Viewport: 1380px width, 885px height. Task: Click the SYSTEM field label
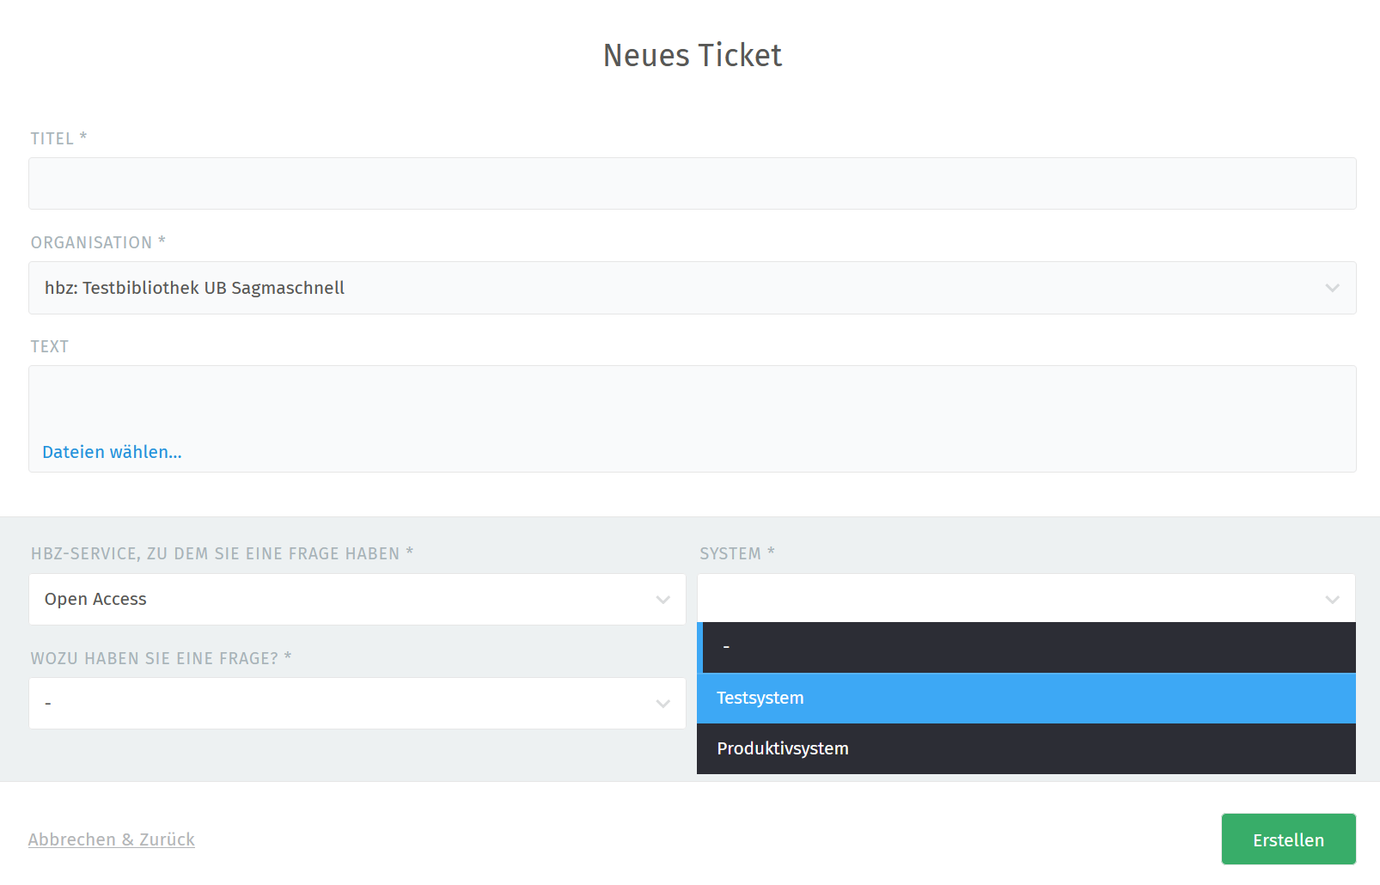[730, 553]
